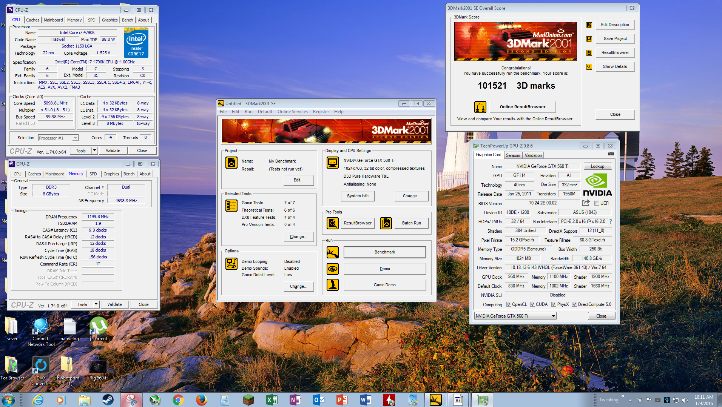
Task: Open Tools dropdown arrow in CPU-Z Memory window
Action: coord(96,304)
